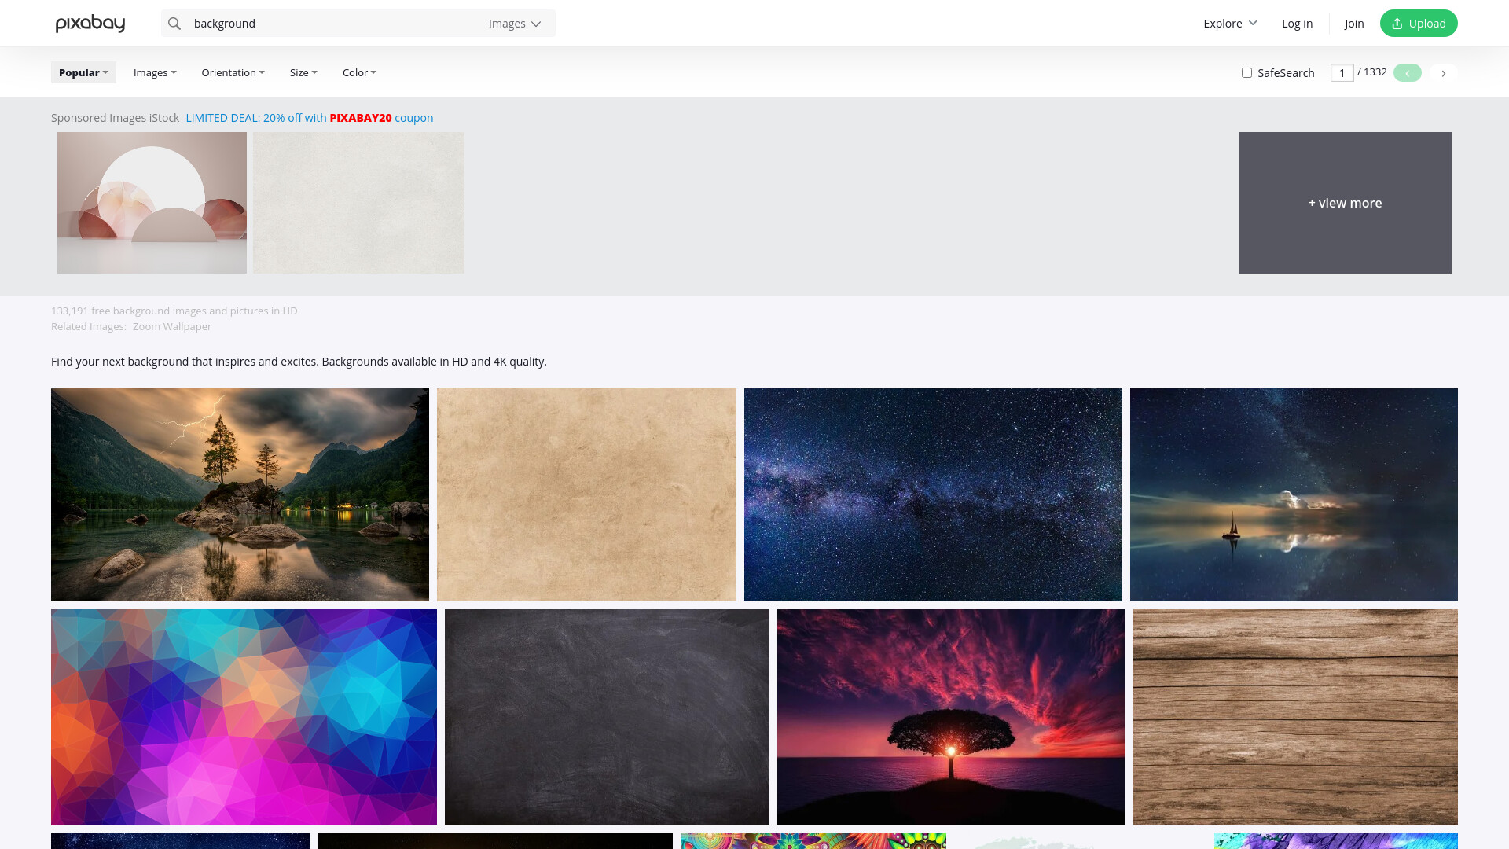This screenshot has height=849, width=1509.
Task: Click 'Sponsored Images iStock' label
Action: coord(115,118)
